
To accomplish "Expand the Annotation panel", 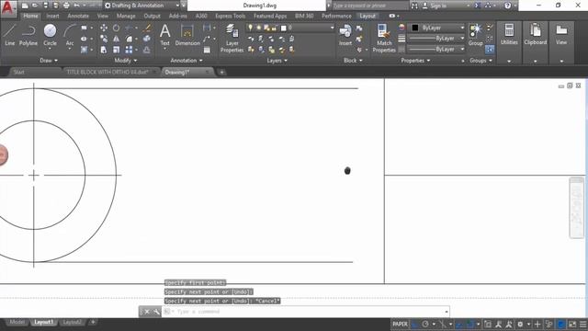I will point(187,61).
